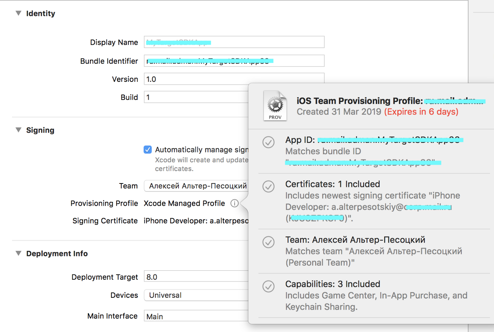The height and width of the screenshot is (332, 494).
Task: Click the Xcode Managed Profile label
Action: tap(184, 203)
